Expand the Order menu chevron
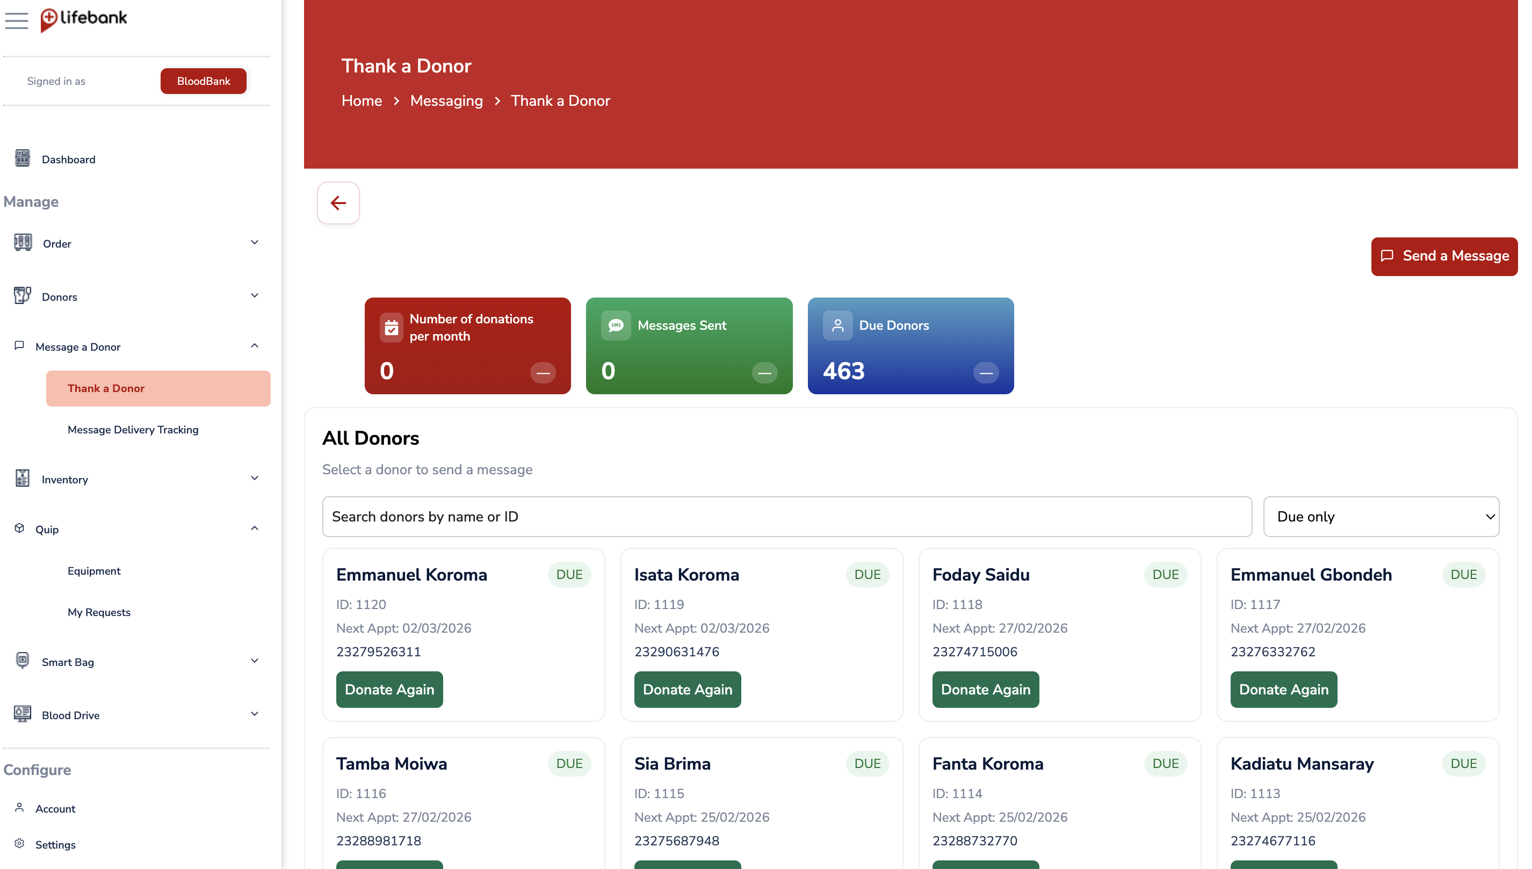This screenshot has width=1532, height=869. click(254, 242)
